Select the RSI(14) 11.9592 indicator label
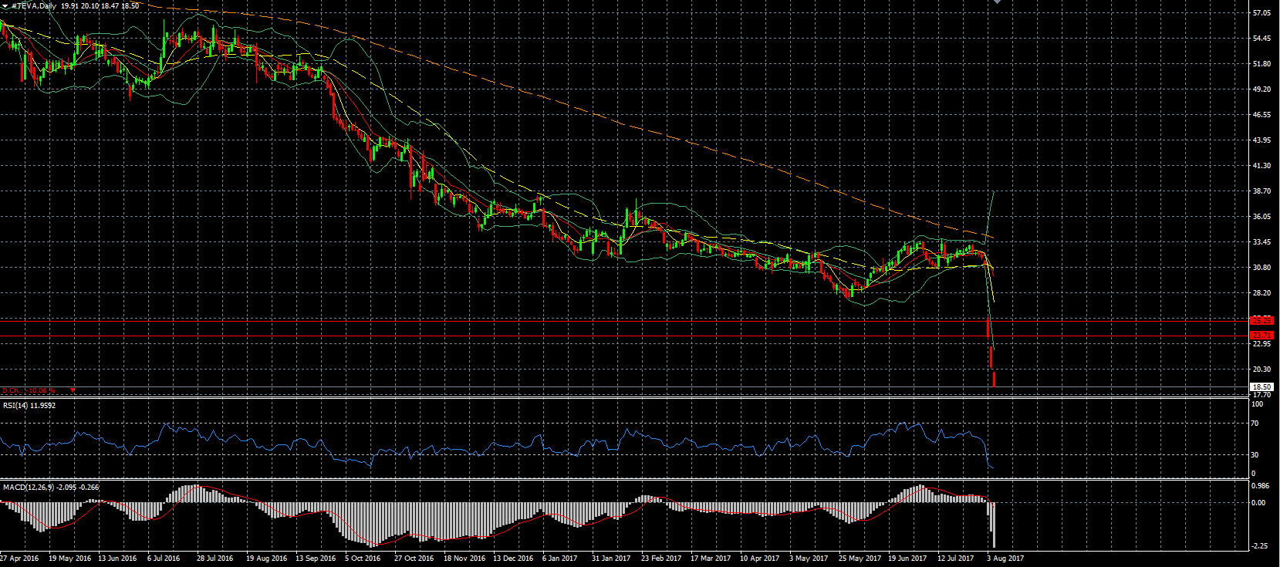Image resolution: width=1280 pixels, height=567 pixels. coord(29,406)
